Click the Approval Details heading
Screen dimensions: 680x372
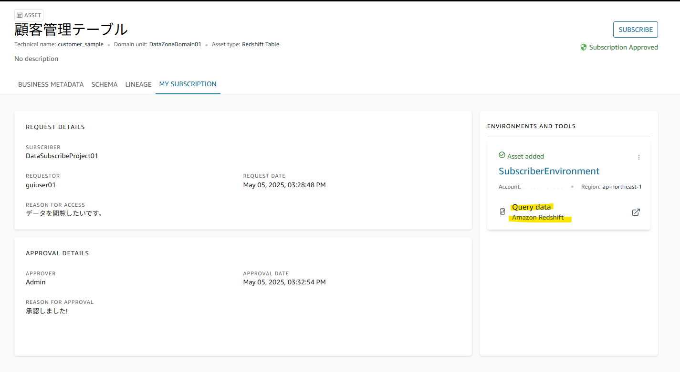click(x=57, y=253)
